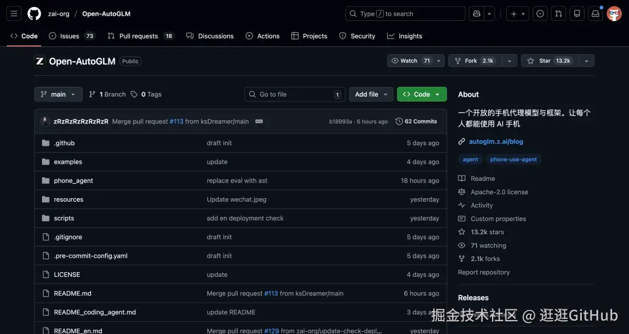Open the user avatar menu
Viewport: 629px width, 334px height.
click(614, 13)
